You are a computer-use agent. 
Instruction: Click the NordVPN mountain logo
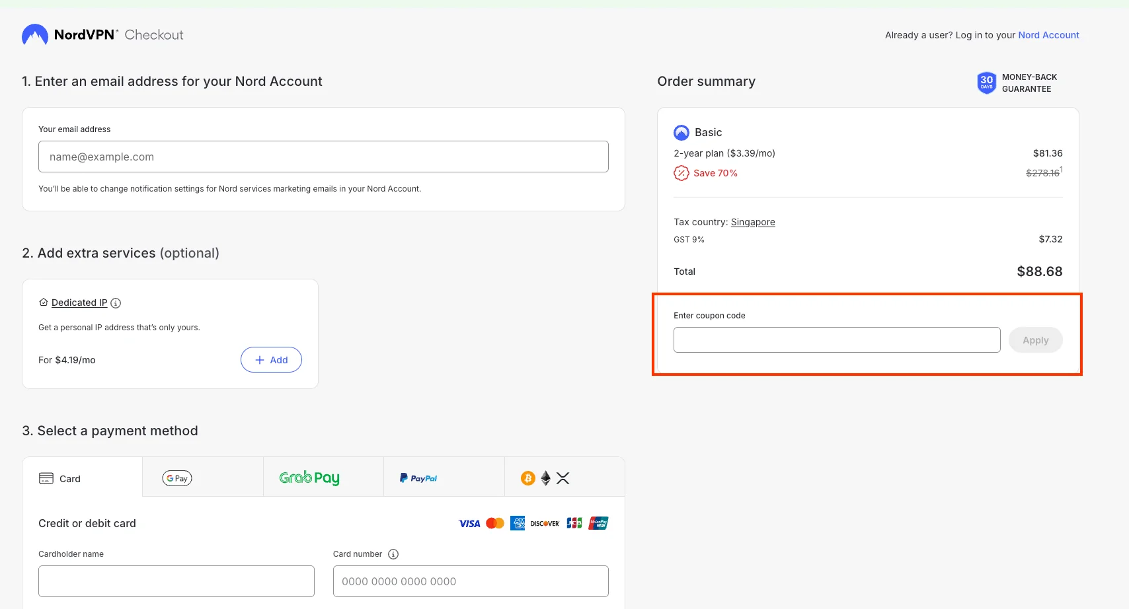pyautogui.click(x=35, y=34)
